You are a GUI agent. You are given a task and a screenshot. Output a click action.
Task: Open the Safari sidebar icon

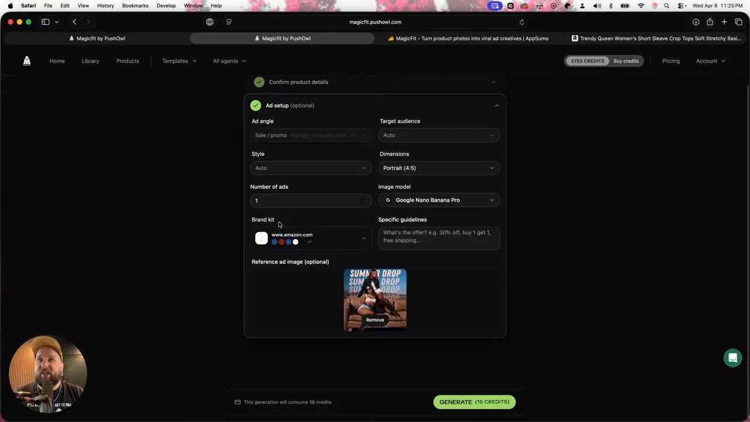click(46, 22)
